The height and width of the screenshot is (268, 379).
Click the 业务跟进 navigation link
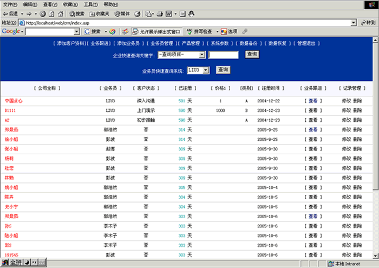[x=100, y=43]
